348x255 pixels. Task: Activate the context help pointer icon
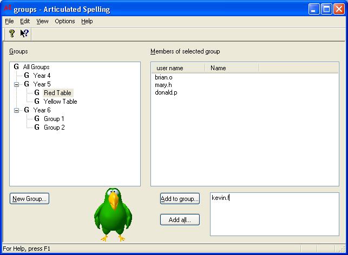(x=24, y=33)
